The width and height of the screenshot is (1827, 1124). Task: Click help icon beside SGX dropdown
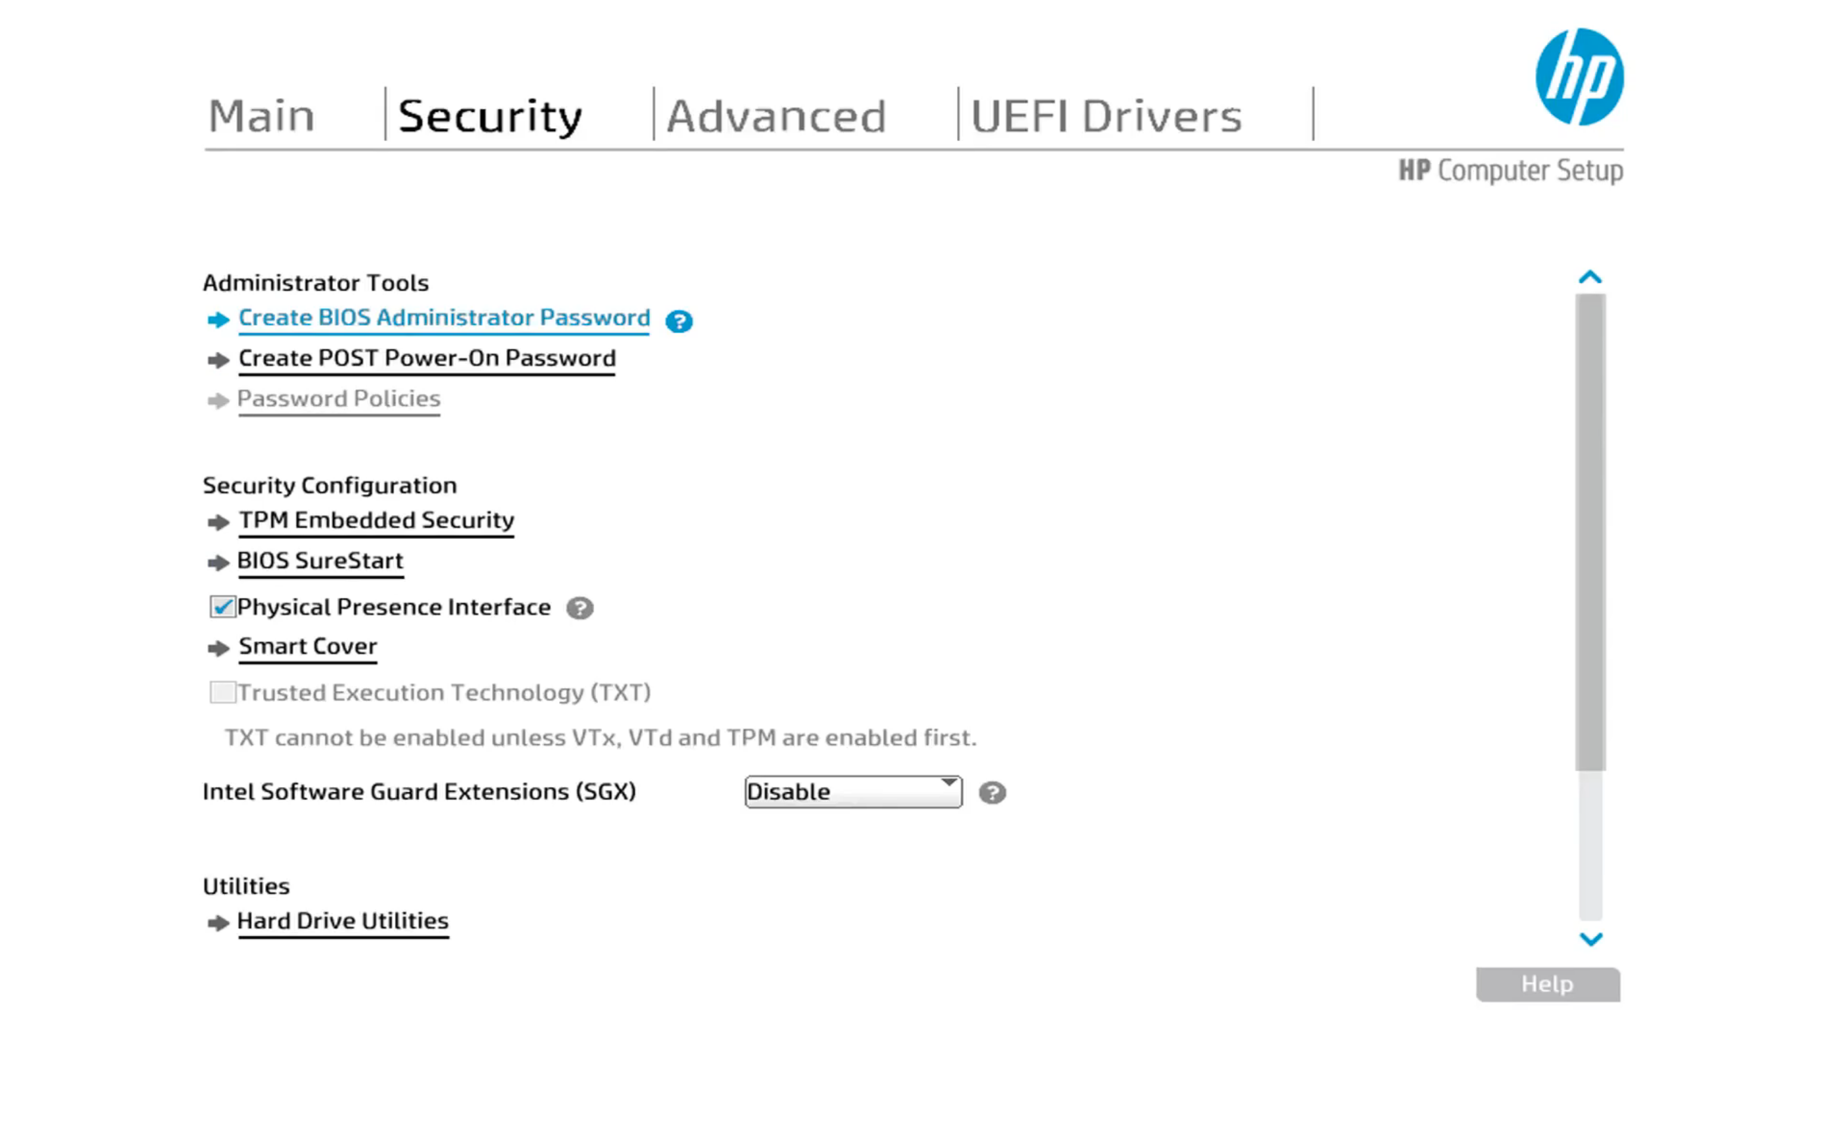pos(992,792)
